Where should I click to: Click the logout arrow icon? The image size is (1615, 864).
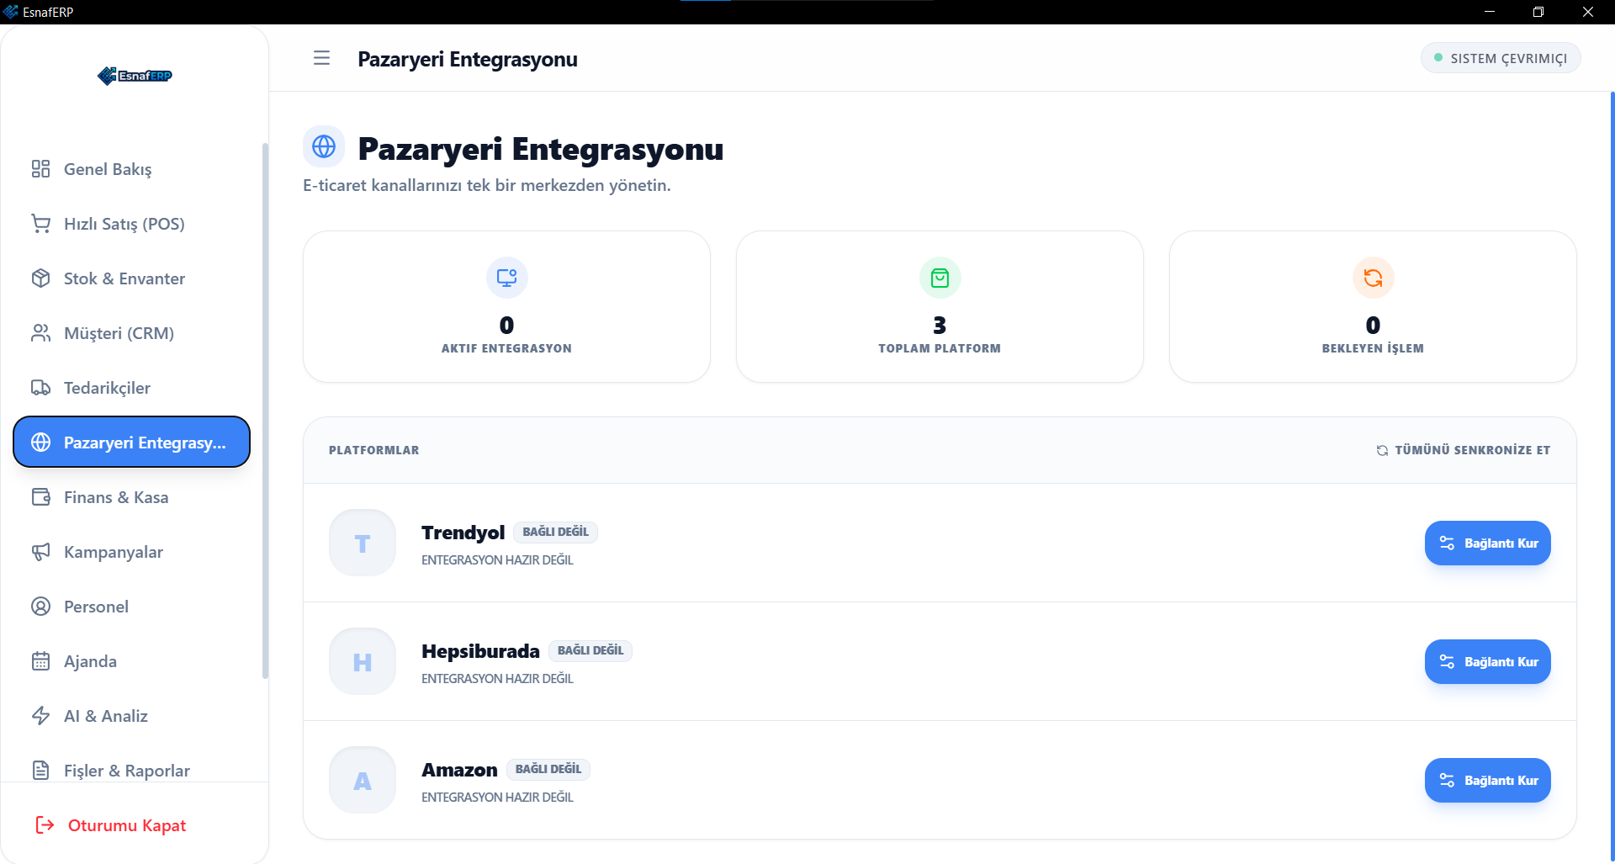(x=45, y=825)
